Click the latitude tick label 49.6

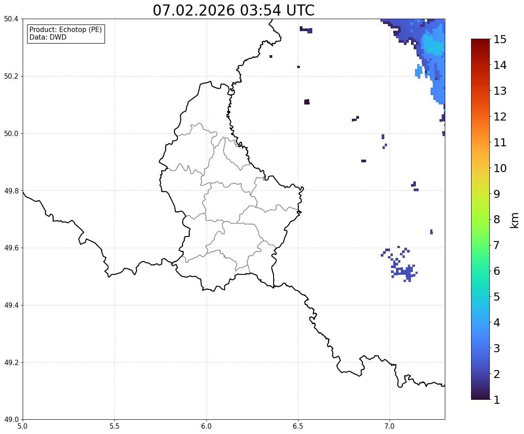[x=11, y=248]
